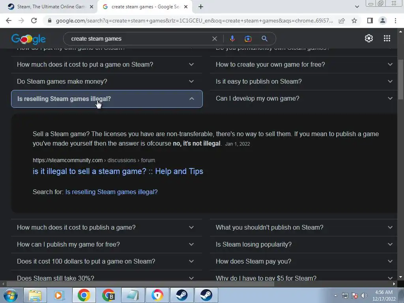Open the steamcommunity.com URL breadcrumb

point(94,160)
